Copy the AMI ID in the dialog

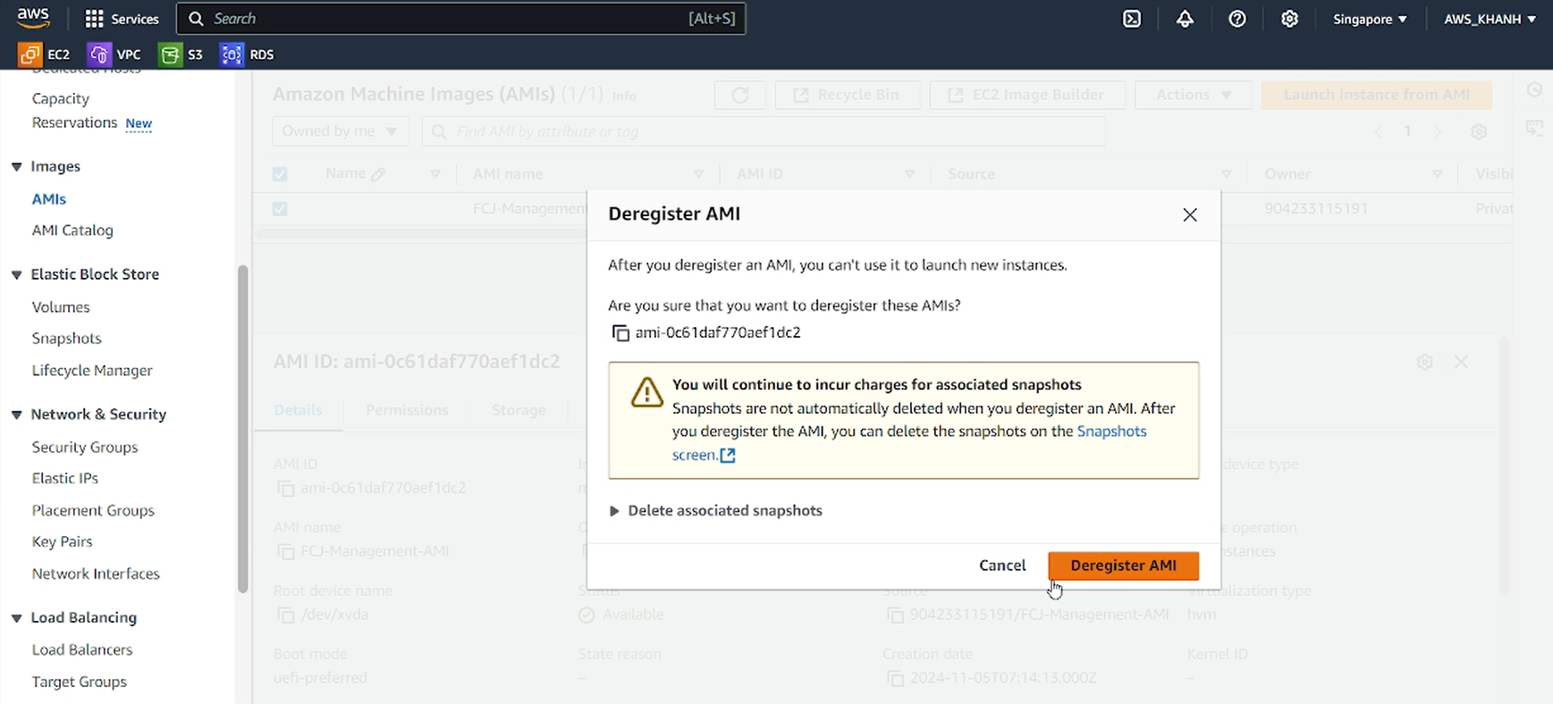620,332
